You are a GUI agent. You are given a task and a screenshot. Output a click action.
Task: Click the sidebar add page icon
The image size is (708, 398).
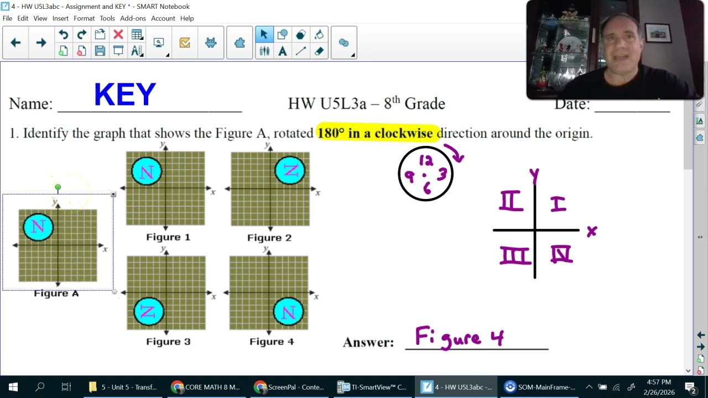700,359
